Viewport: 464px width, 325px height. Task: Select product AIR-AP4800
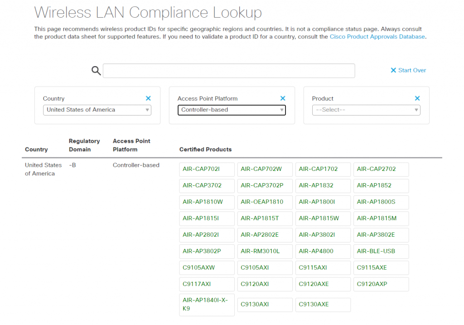pyautogui.click(x=323, y=252)
